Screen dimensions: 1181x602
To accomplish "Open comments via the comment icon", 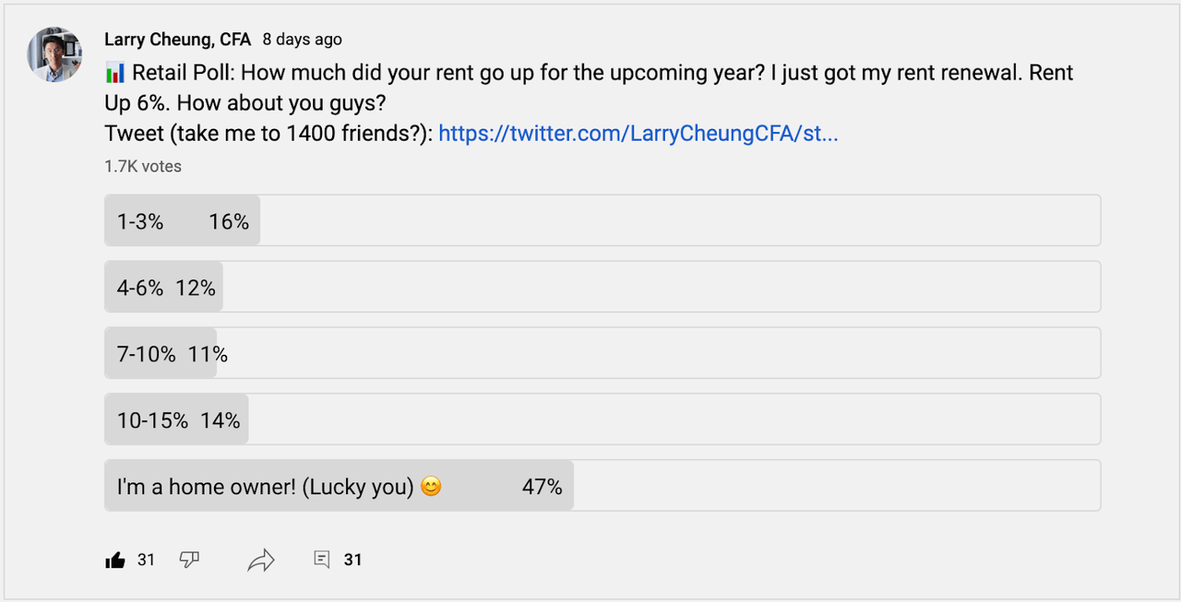I will [x=322, y=560].
